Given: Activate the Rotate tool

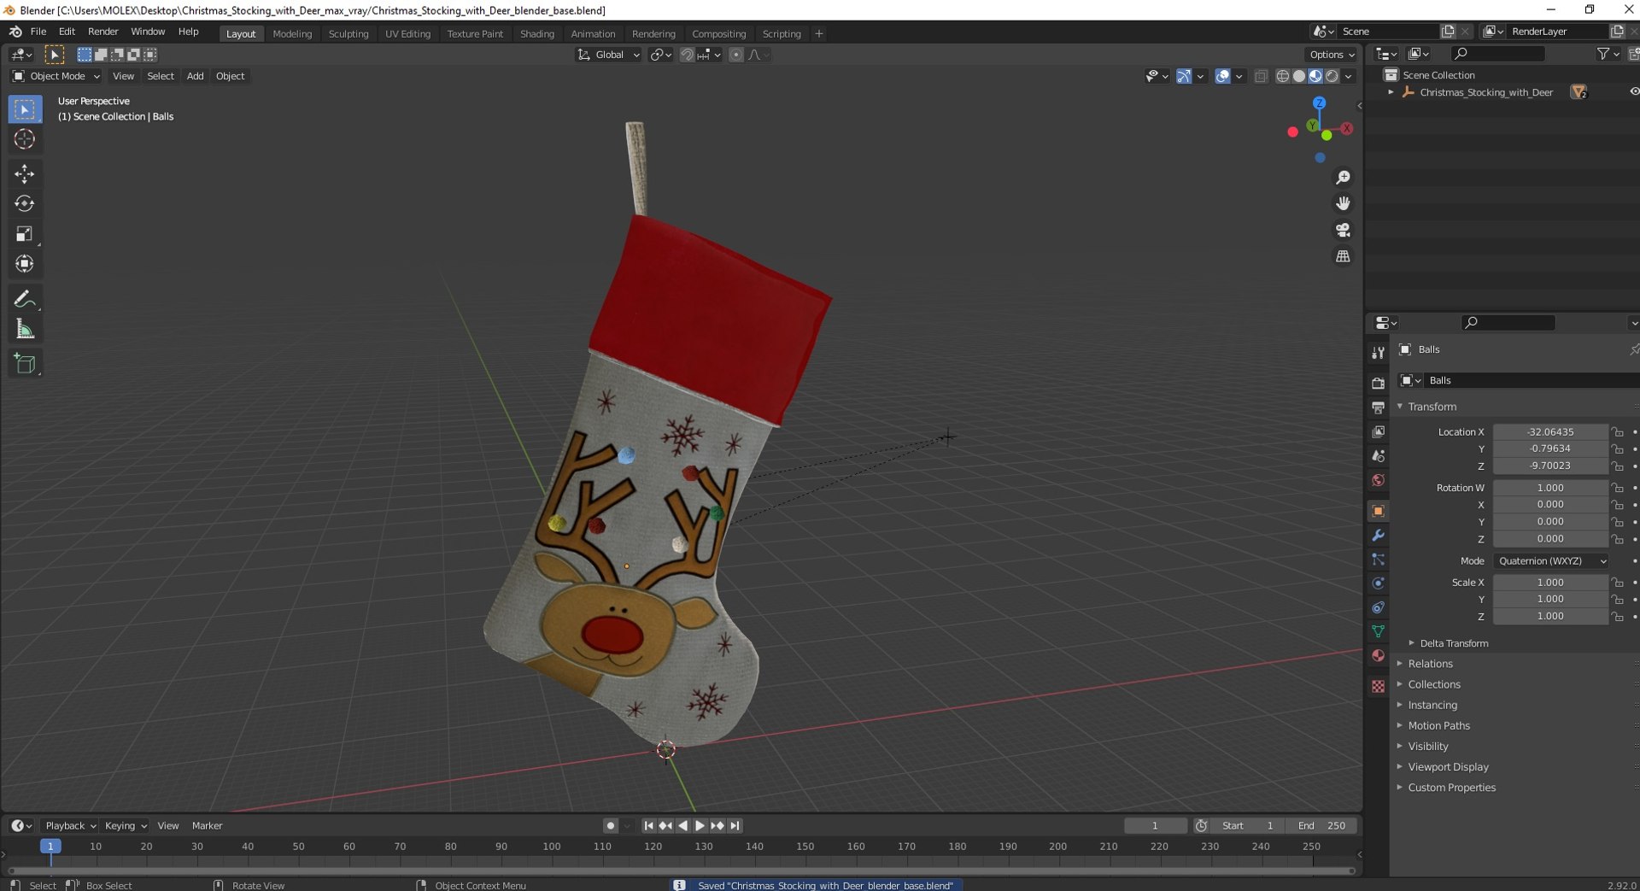Looking at the screenshot, I should (x=25, y=204).
